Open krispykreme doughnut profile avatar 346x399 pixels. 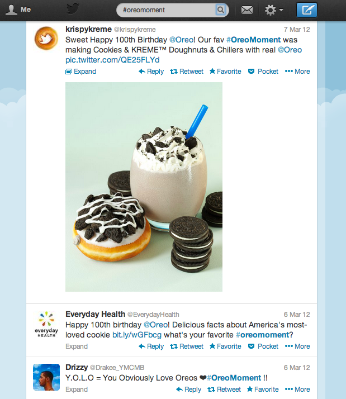pos(46,38)
